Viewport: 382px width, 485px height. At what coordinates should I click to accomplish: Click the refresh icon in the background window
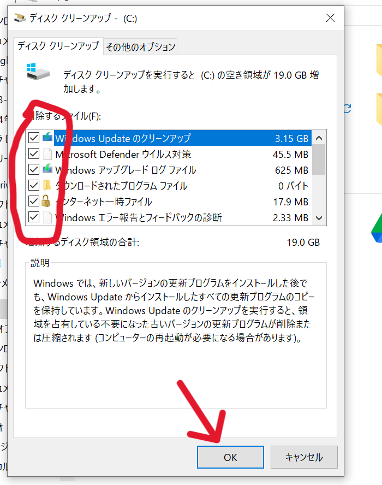(348, 109)
